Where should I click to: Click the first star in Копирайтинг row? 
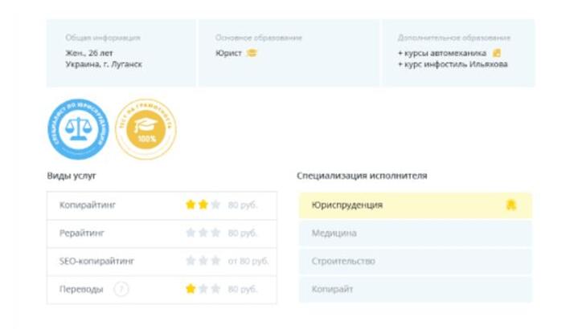tap(191, 205)
